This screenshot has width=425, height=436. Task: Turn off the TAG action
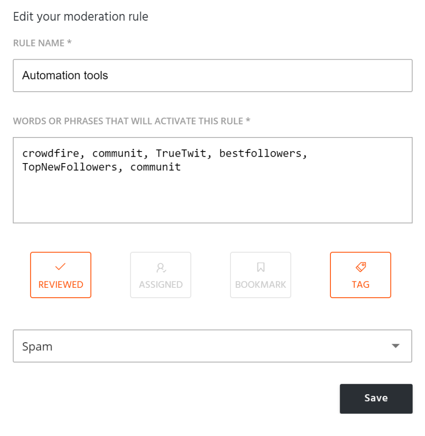point(360,275)
